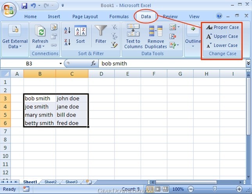Image resolution: width=252 pixels, height=194 pixels.
Task: Open the Home tab
Action: coord(30,16)
